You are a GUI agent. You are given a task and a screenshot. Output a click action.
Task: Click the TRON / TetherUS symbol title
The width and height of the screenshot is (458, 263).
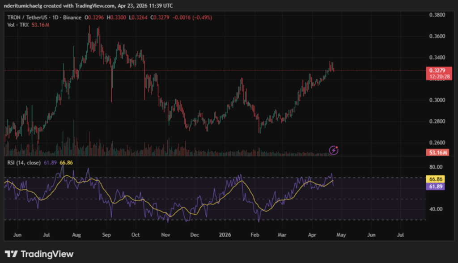[28, 17]
